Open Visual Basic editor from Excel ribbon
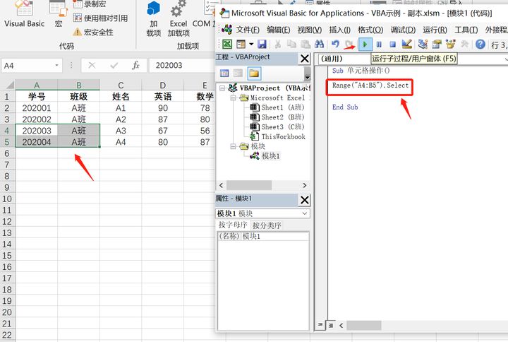 [24, 15]
